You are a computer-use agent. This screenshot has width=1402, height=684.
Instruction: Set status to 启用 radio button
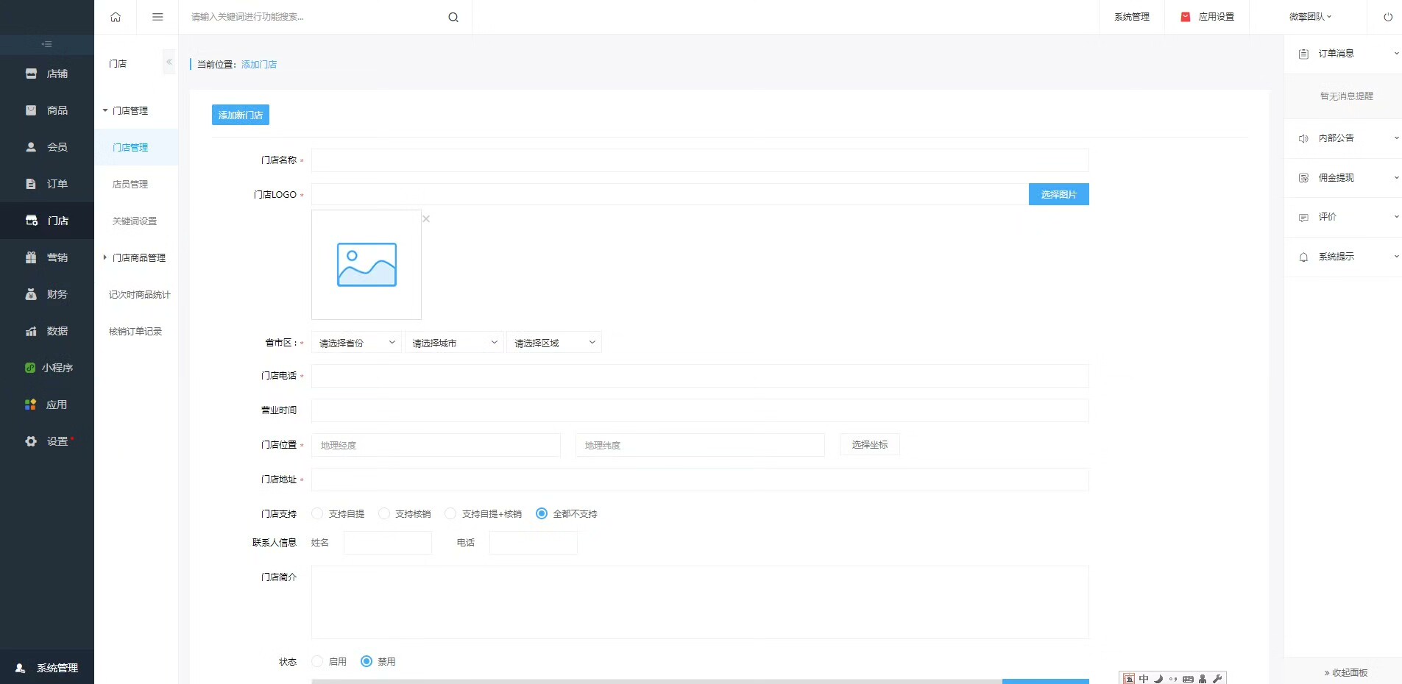pyautogui.click(x=317, y=661)
